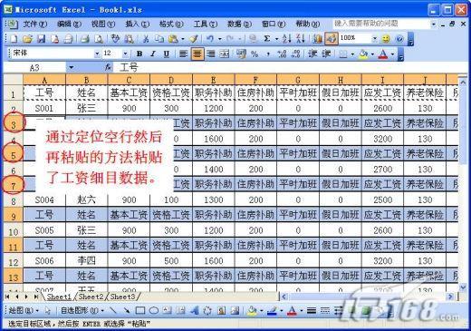Select column header E
Viewport: 471px width, 331px height.
[x=213, y=80]
